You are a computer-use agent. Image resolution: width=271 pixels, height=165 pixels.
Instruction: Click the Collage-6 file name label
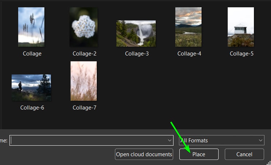(x=32, y=108)
